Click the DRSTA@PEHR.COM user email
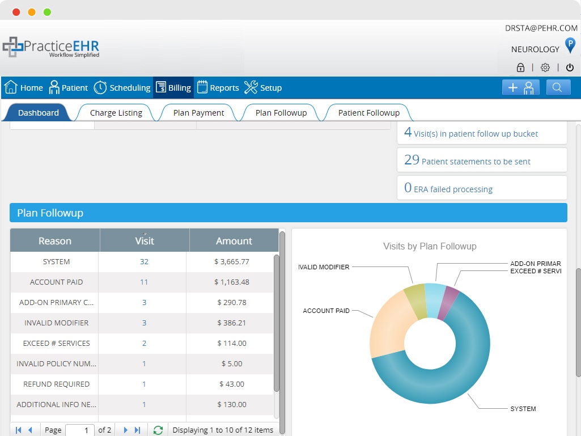 click(541, 28)
